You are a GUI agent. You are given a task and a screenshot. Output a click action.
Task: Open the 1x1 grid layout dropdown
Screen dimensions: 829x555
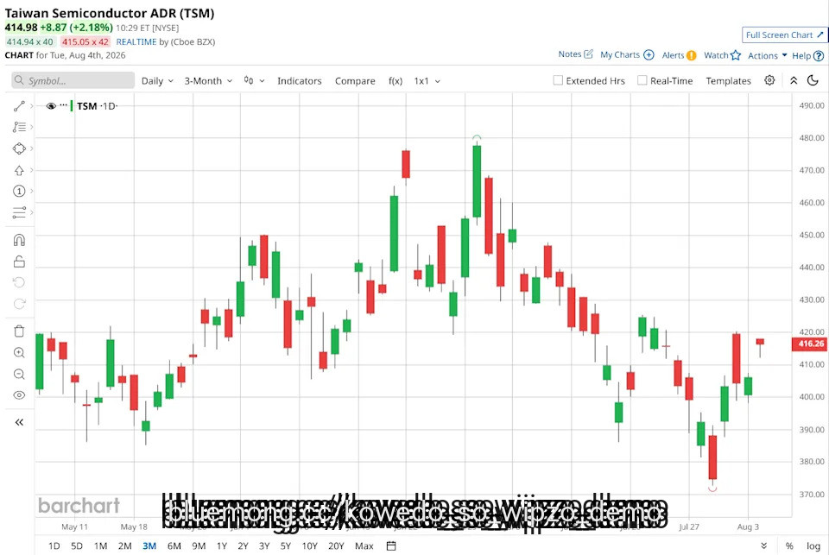coord(427,81)
